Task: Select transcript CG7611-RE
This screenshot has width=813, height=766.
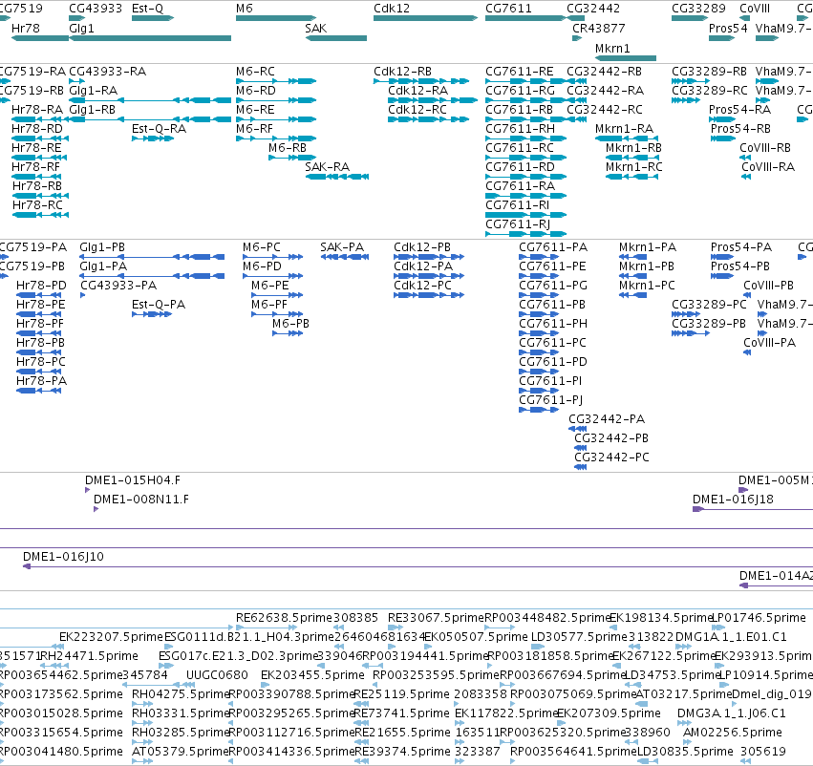Action: (x=519, y=71)
